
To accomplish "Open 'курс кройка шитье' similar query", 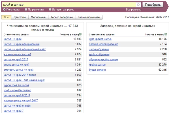I will click(100, 39).
